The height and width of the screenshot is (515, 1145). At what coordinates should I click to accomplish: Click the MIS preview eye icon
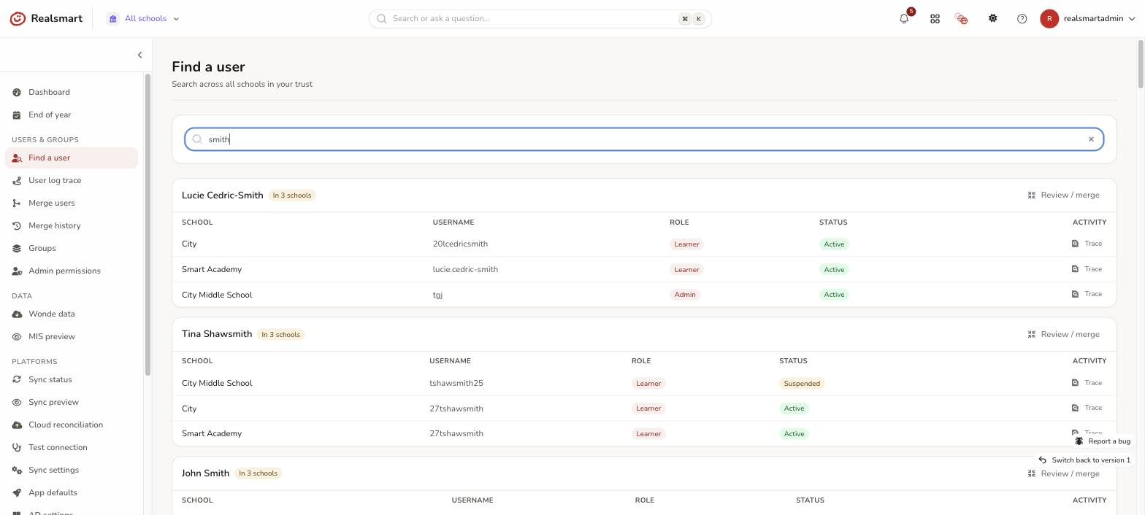click(x=17, y=336)
